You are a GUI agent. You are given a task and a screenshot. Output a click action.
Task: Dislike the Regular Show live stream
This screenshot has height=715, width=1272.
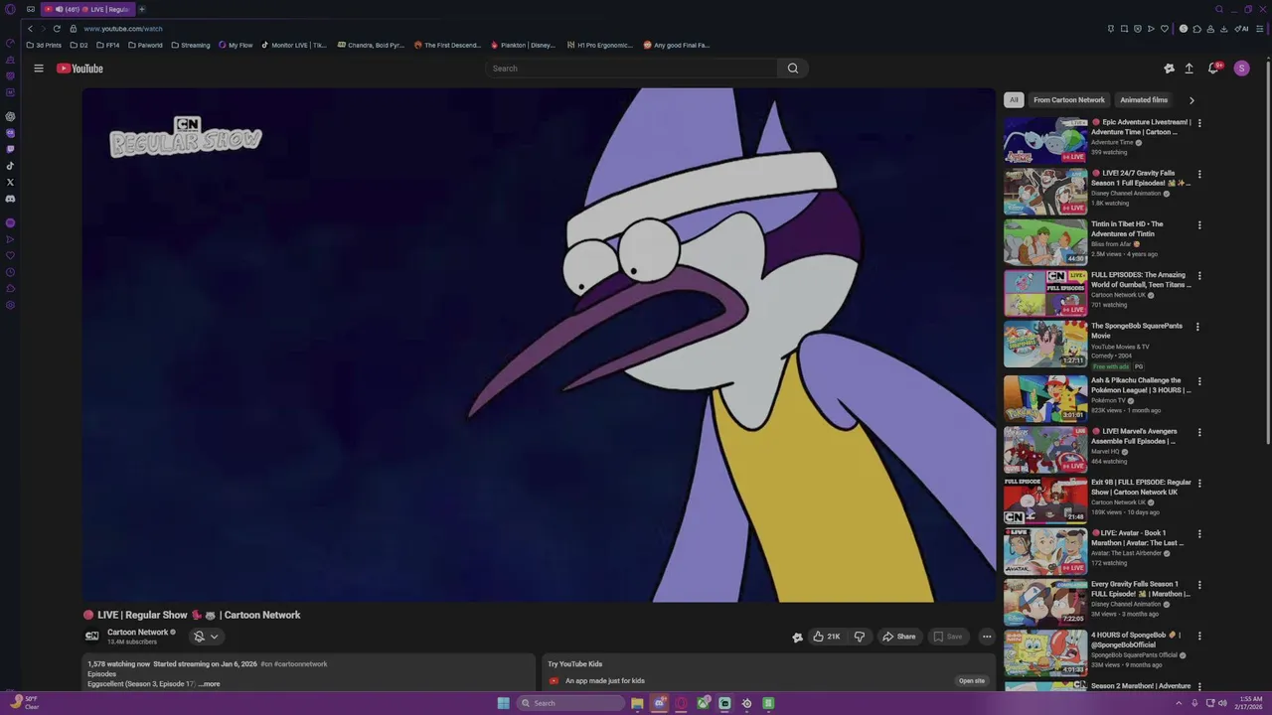[860, 637]
